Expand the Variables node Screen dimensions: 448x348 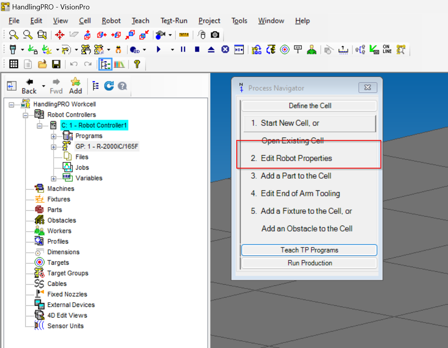[x=54, y=179]
